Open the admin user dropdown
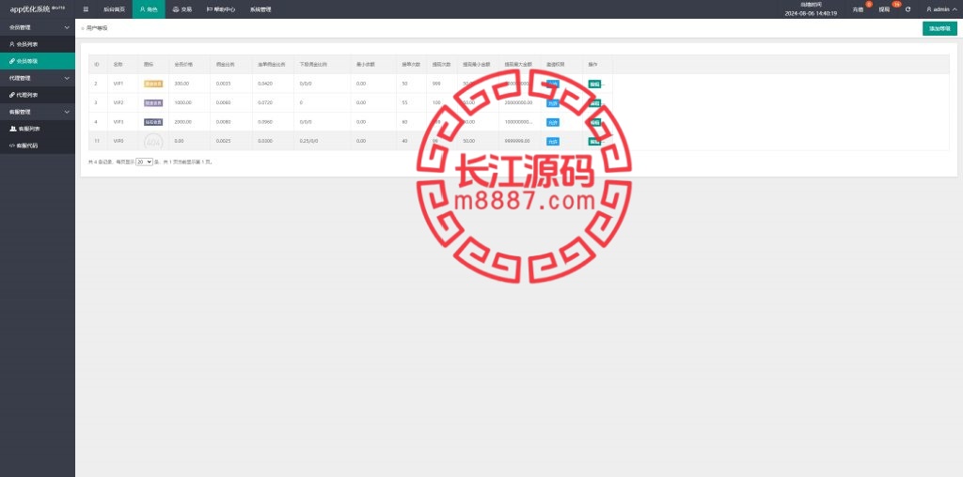This screenshot has width=963, height=477. coord(940,9)
